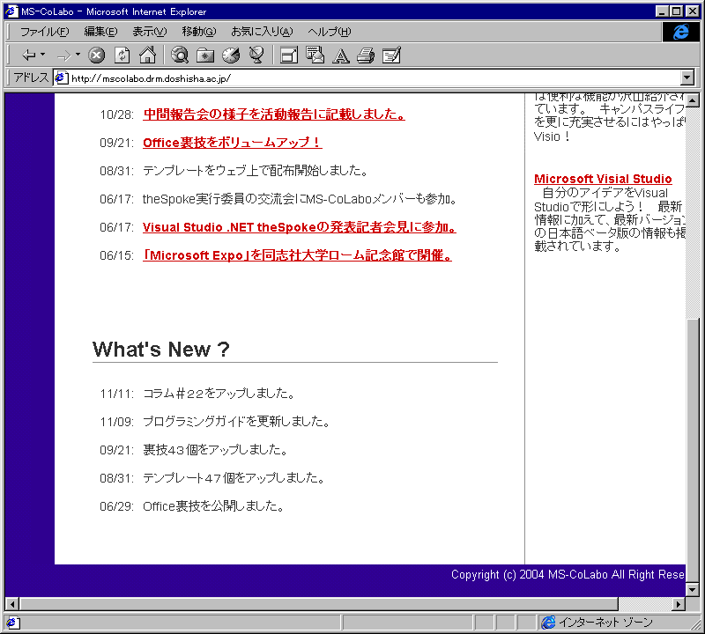Image resolution: width=705 pixels, height=634 pixels.
Task: Refresh the page via the toolbar icon
Action: [x=122, y=55]
